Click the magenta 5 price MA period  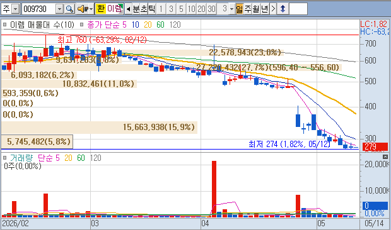(x=124, y=25)
